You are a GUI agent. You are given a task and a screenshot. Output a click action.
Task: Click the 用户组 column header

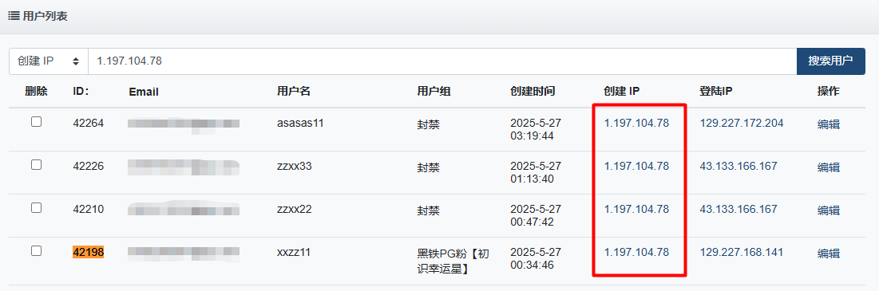point(434,91)
